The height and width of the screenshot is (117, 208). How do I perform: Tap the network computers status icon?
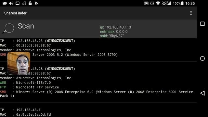click(x=24, y=3)
